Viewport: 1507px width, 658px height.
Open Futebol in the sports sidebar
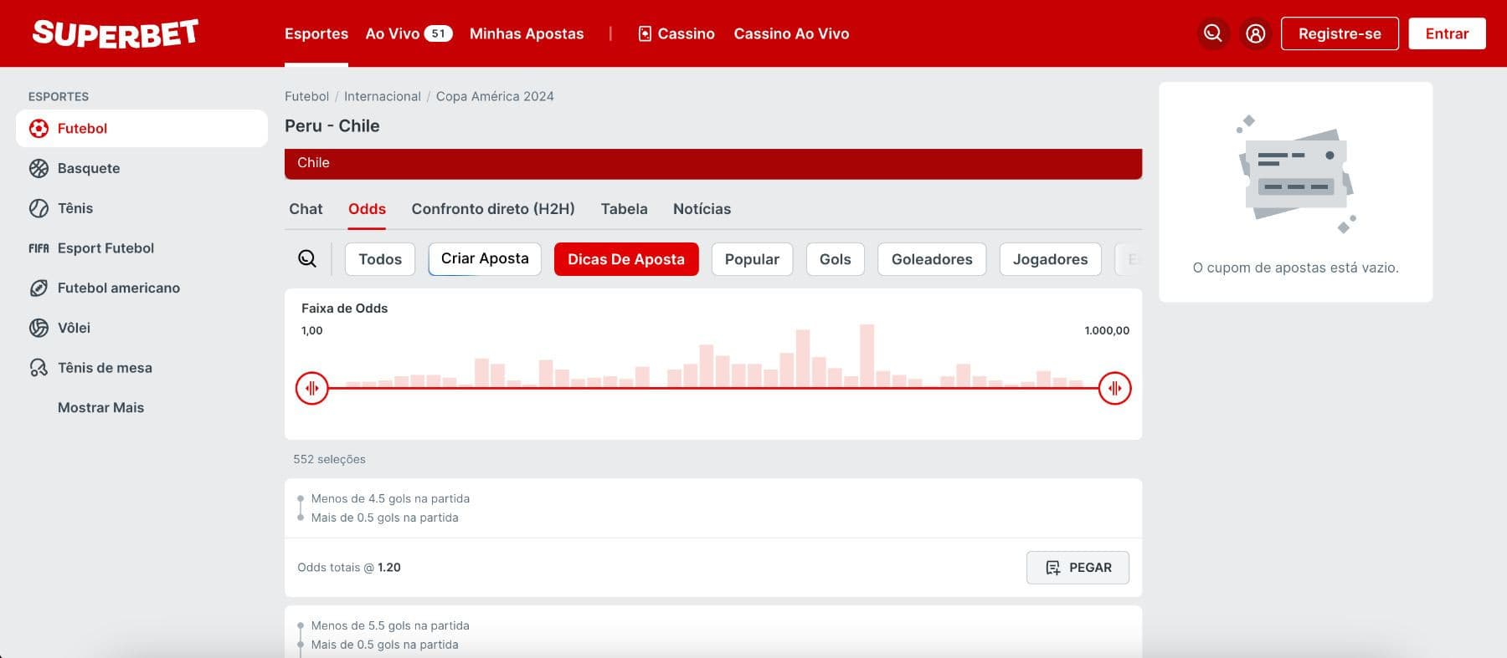pos(141,129)
